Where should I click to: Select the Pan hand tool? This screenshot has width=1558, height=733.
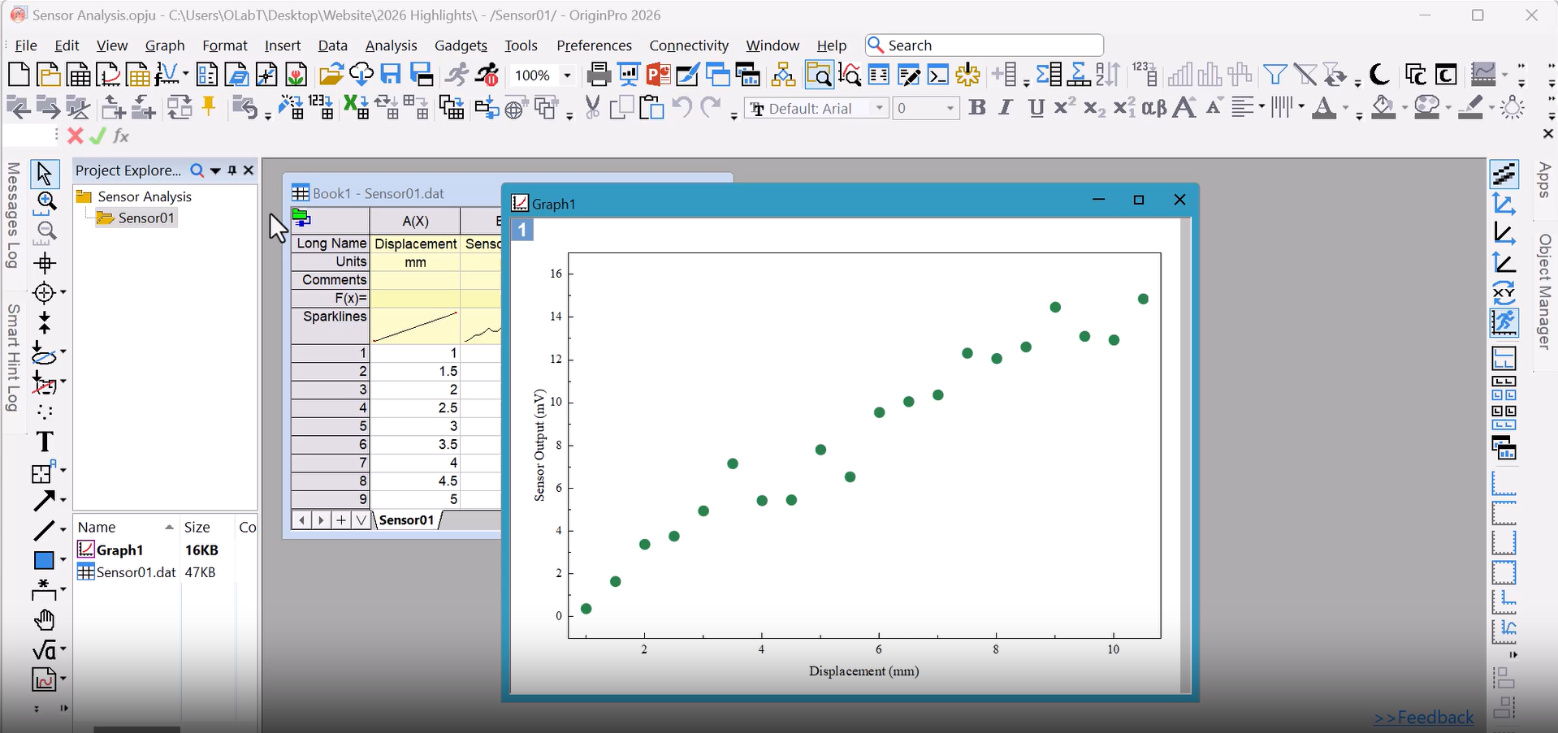pos(45,621)
